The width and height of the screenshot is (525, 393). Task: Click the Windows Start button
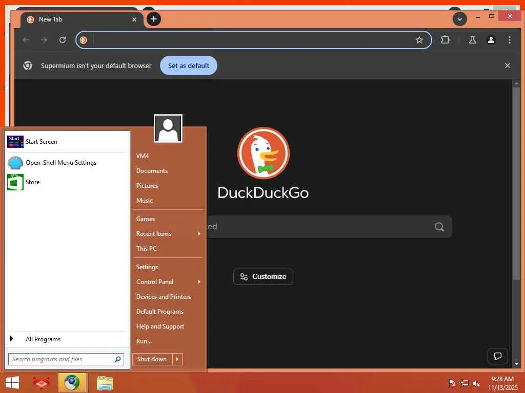(12, 383)
